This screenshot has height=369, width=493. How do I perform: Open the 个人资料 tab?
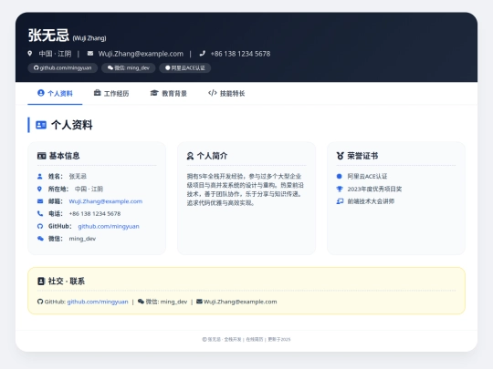[55, 94]
